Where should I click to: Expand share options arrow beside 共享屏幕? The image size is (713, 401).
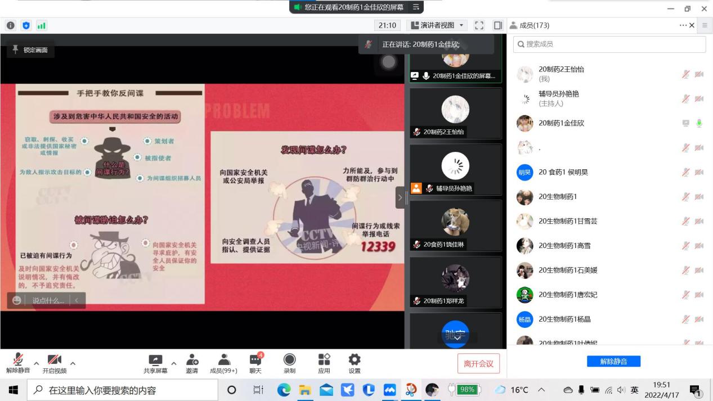[173, 363]
